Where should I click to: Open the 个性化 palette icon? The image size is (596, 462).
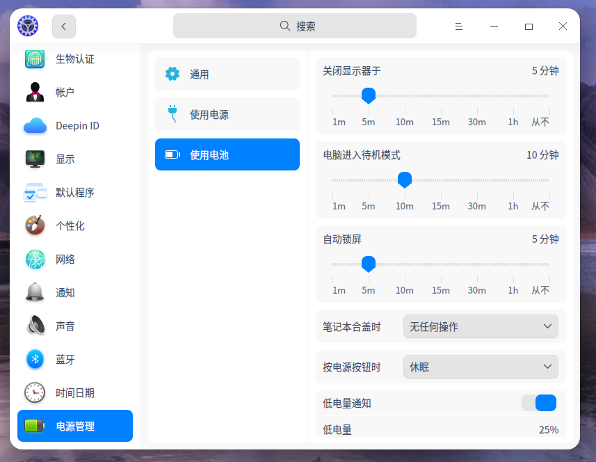click(x=35, y=225)
